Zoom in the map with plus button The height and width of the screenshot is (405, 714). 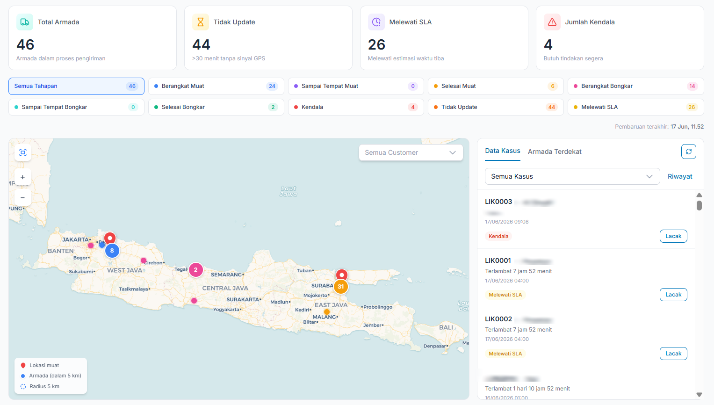click(23, 177)
